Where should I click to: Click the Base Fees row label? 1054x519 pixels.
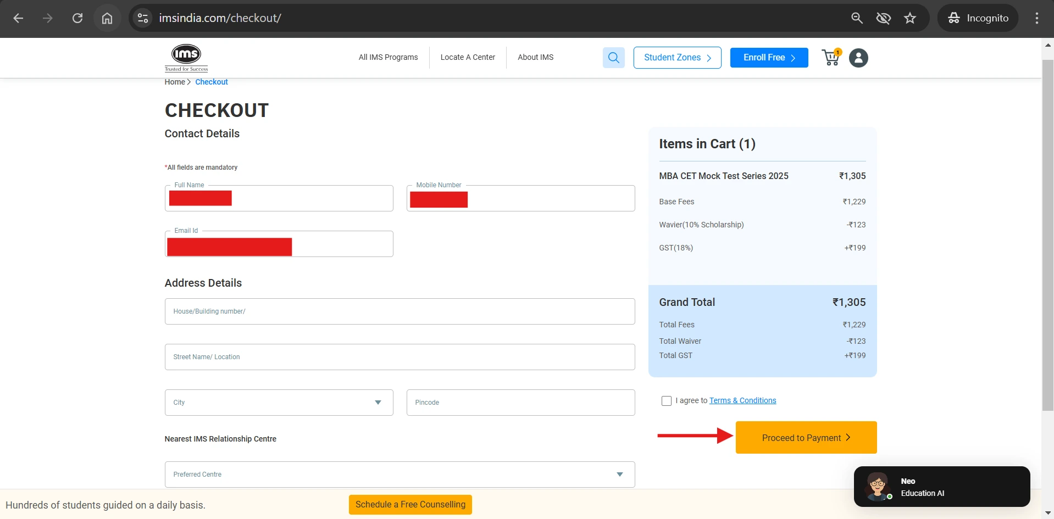point(676,202)
